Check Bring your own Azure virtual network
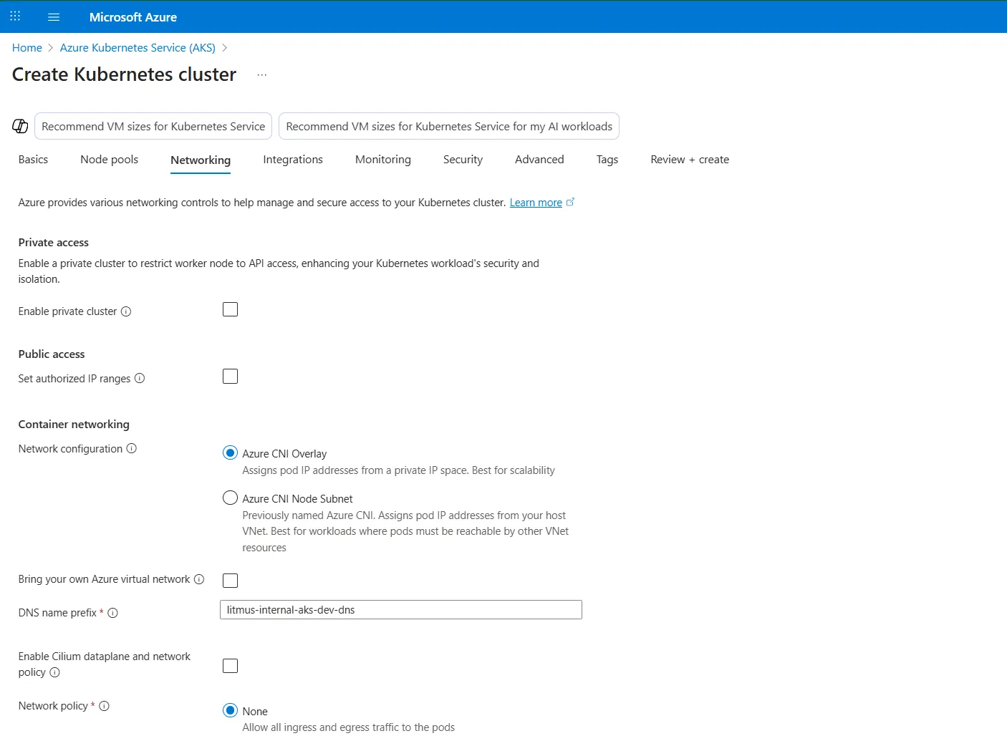Viewport: 1007px width, 741px height. click(230, 580)
